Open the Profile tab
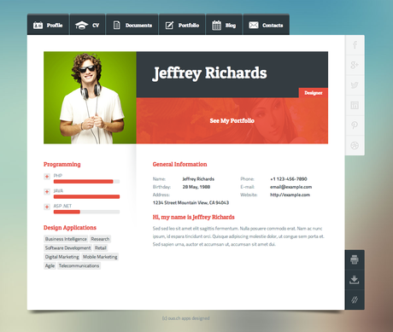Image resolution: width=393 pixels, height=332 pixels. coord(48,25)
